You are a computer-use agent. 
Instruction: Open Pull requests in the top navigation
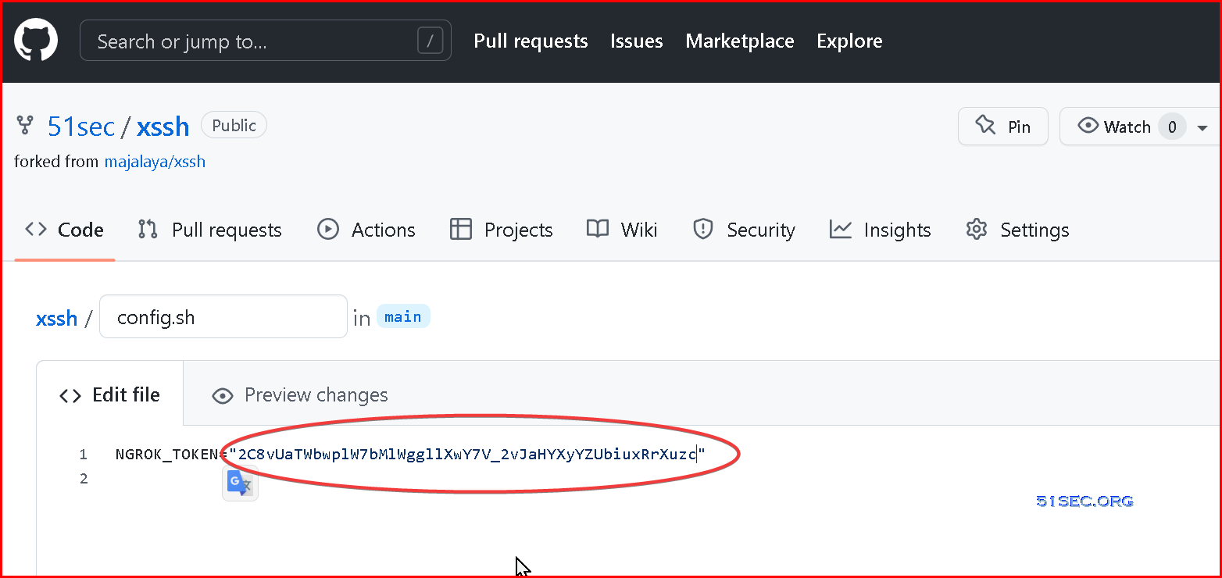pyautogui.click(x=531, y=41)
